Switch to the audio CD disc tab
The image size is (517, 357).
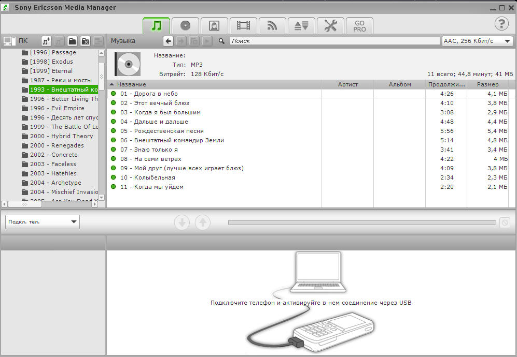point(185,26)
